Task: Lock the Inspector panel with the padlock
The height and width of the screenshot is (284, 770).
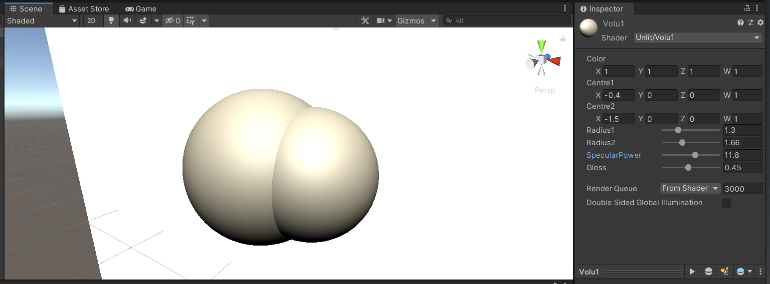Action: (747, 8)
